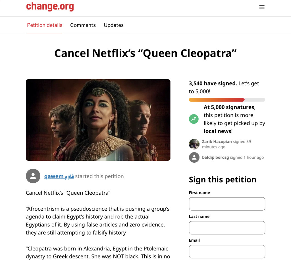This screenshot has width=291, height=261.
Task: Open the Updates tab
Action: 114,25
